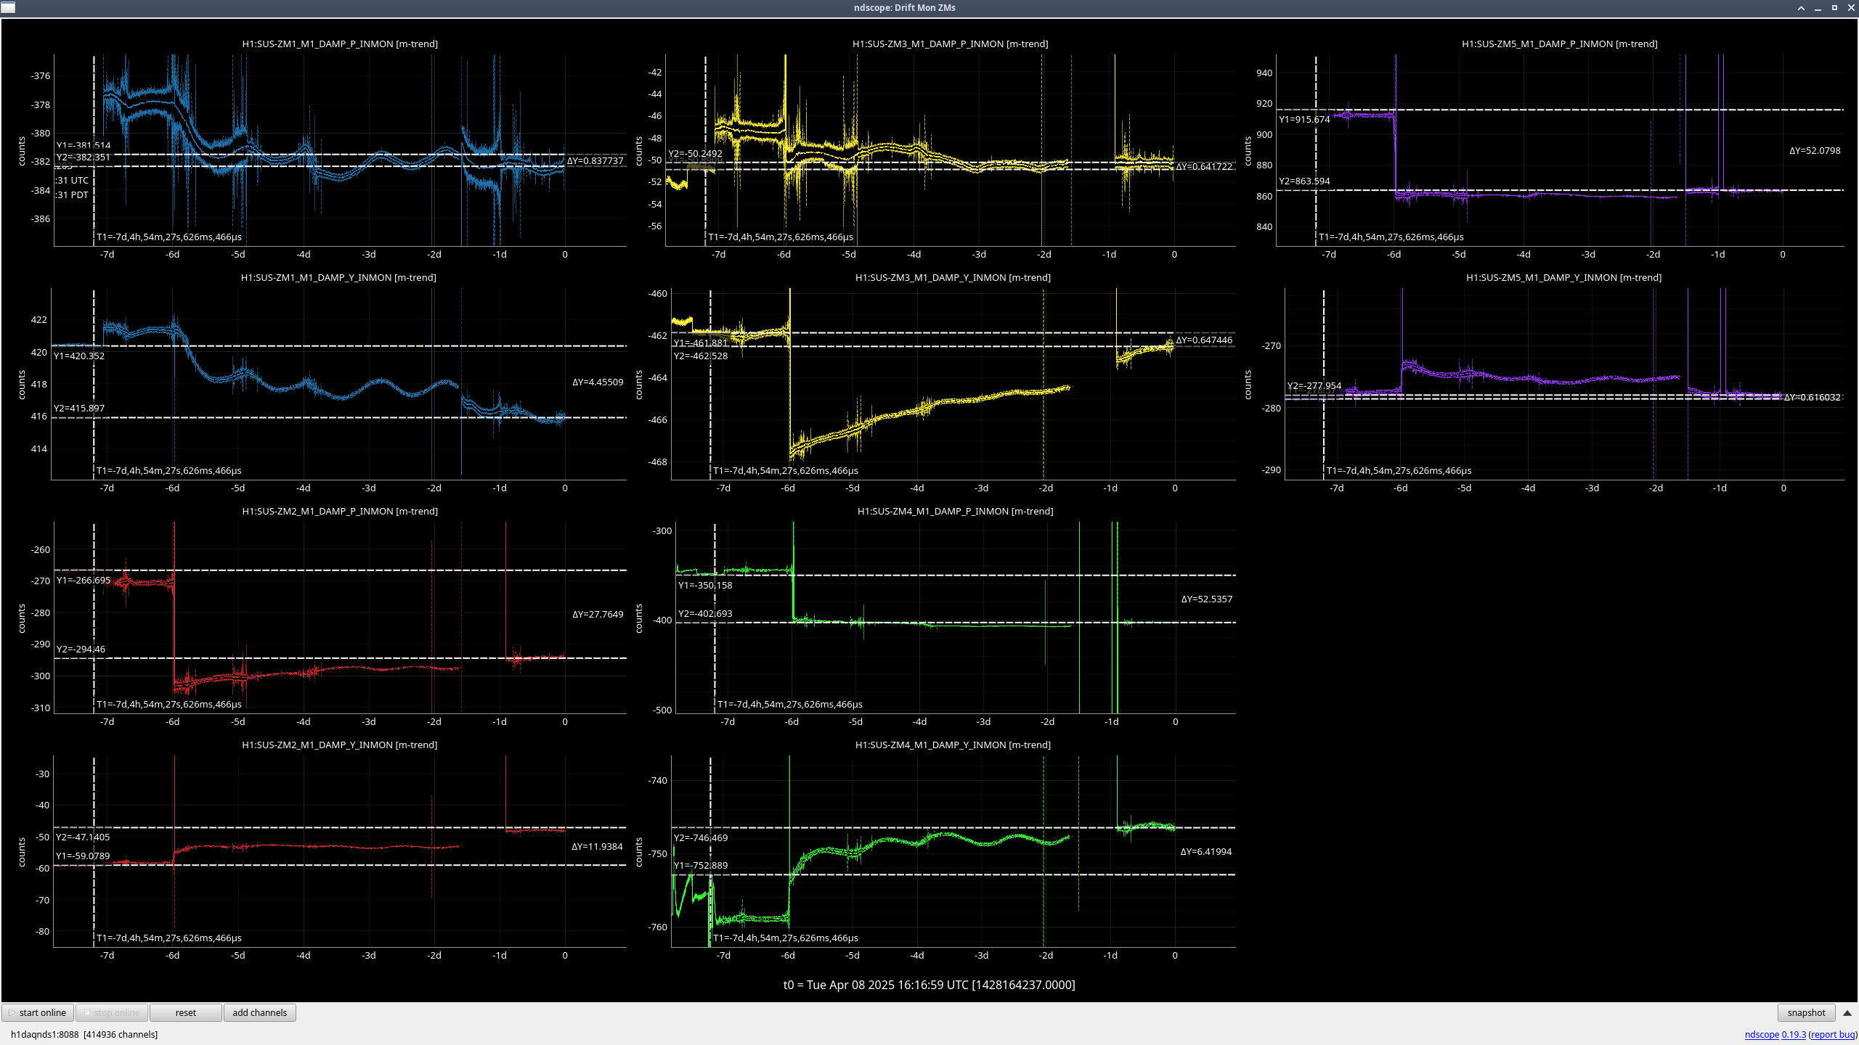Click the Y2=-746.469 cursor label
The height and width of the screenshot is (1045, 1859).
[701, 837]
